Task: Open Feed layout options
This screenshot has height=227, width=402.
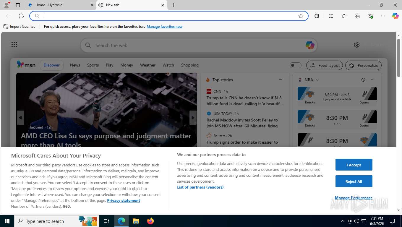Action: coord(325,65)
